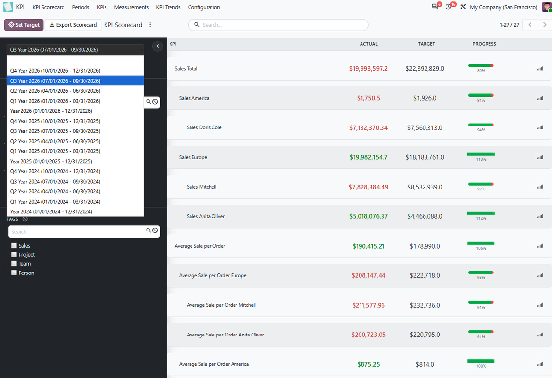Click the debug tools wrench icon

(x=463, y=7)
